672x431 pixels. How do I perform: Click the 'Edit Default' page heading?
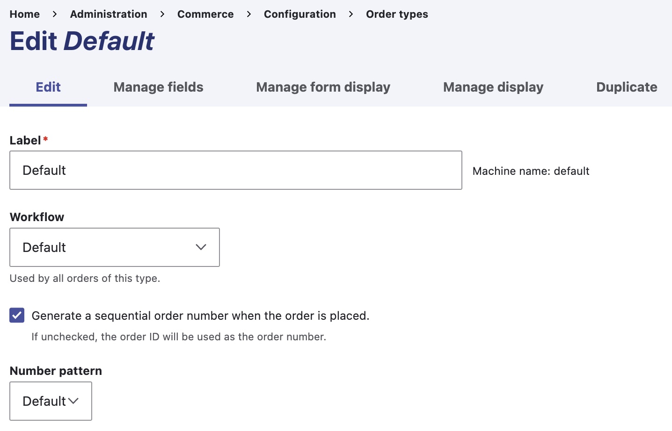[82, 41]
